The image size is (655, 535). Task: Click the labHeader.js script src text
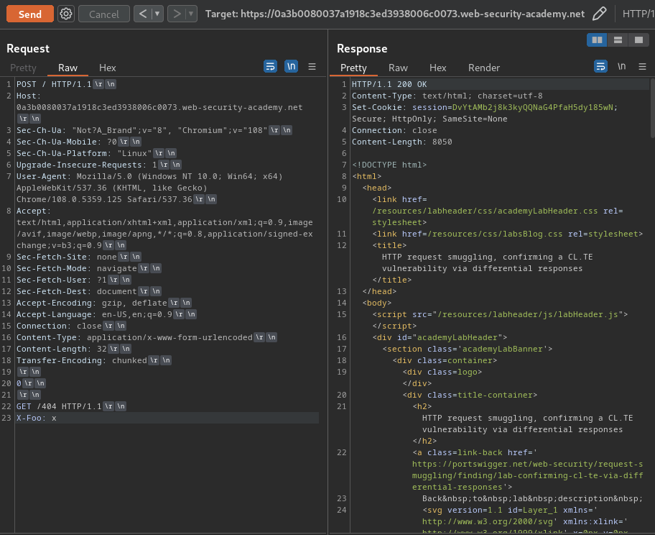tap(528, 314)
